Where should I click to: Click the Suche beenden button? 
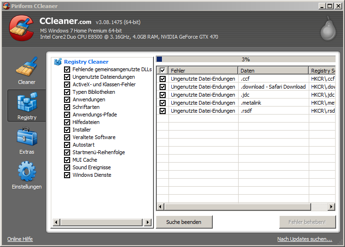point(184,222)
